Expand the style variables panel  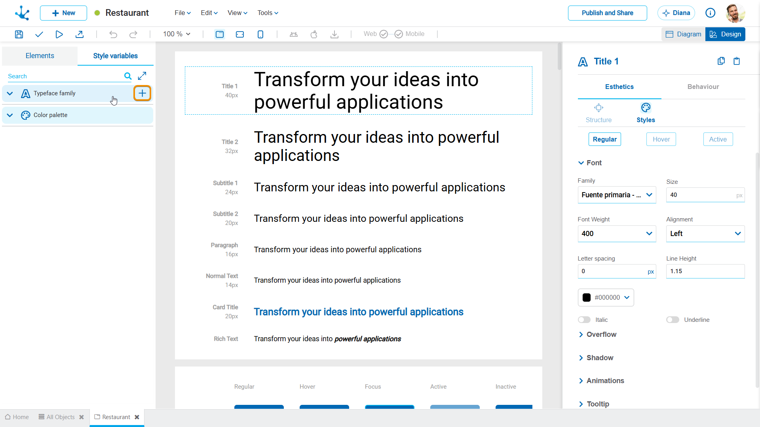coord(142,76)
